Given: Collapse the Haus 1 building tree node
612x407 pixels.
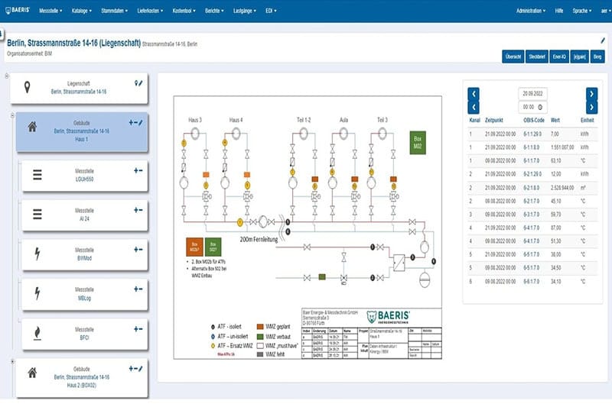Looking at the screenshot, I should pyautogui.click(x=14, y=115).
